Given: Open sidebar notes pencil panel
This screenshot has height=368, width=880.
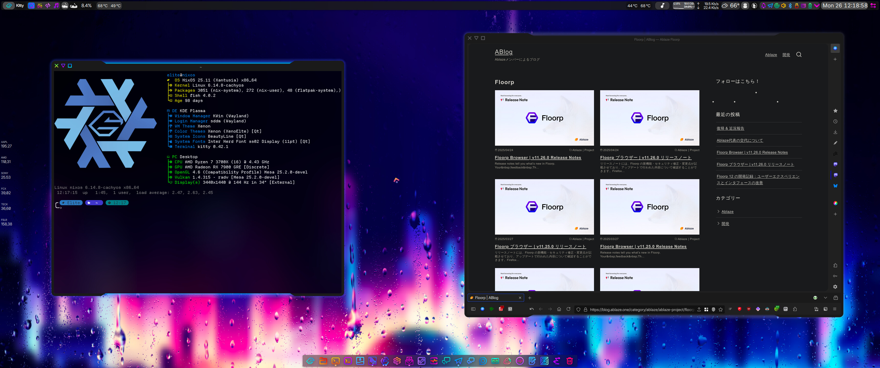Looking at the screenshot, I should (x=835, y=143).
